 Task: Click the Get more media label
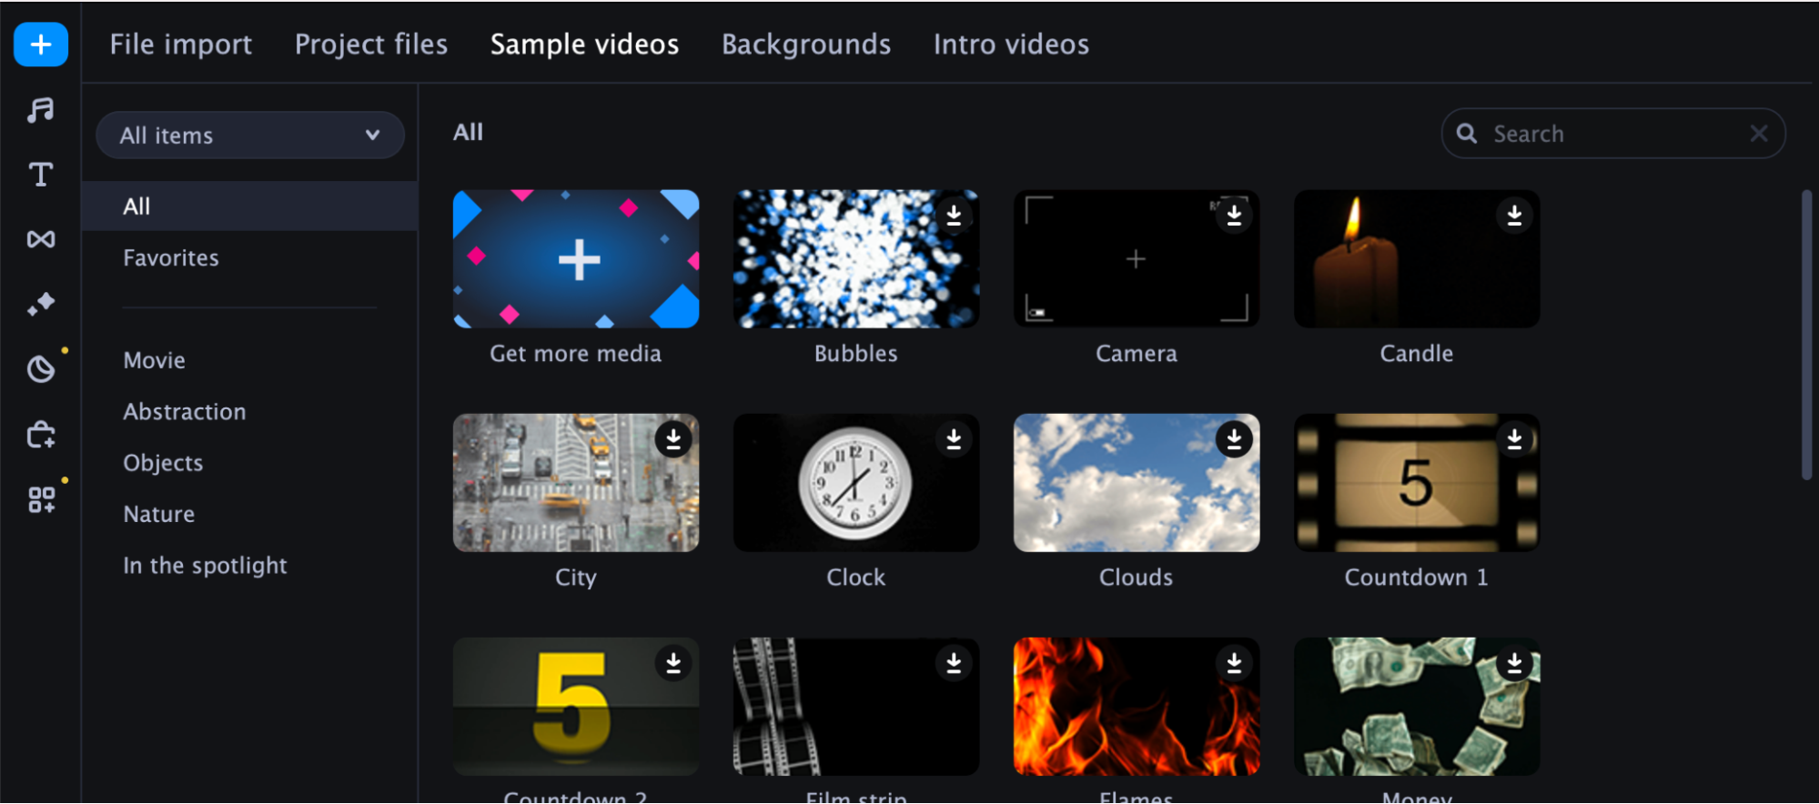tap(576, 354)
